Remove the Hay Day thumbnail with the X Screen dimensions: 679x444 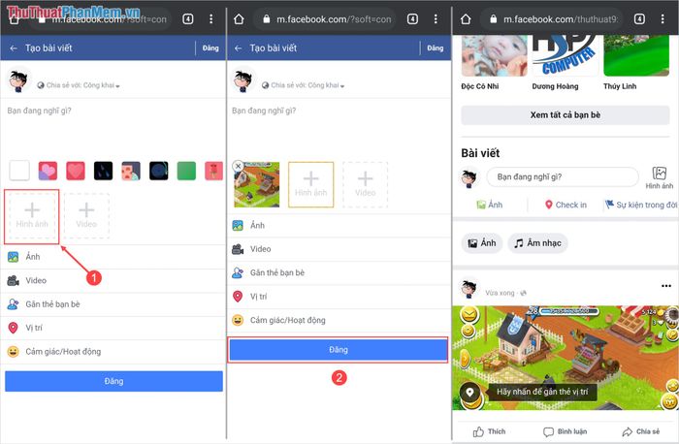[x=239, y=167]
